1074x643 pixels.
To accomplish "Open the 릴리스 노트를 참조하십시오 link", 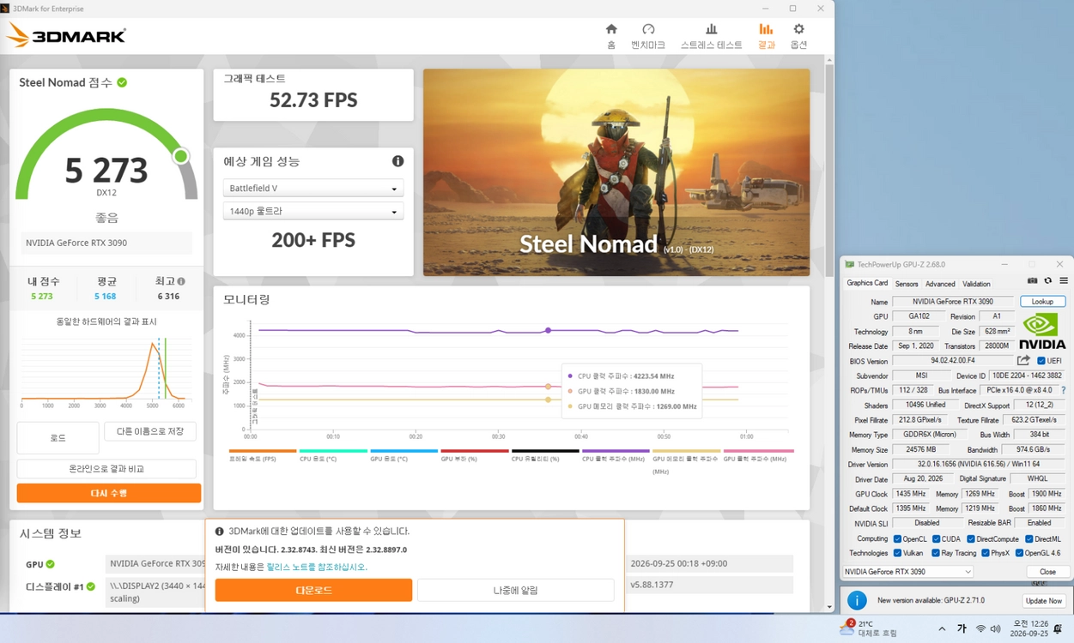I will [x=317, y=567].
